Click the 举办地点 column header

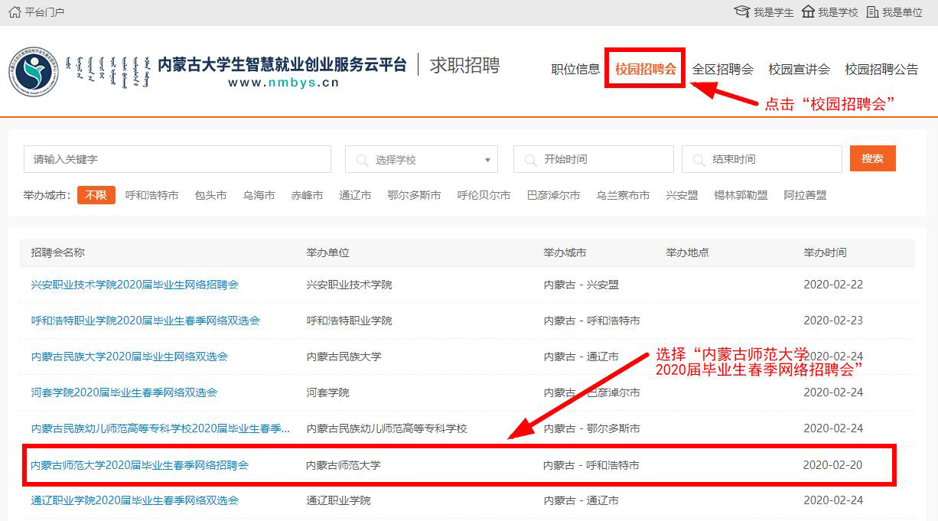coord(687,252)
